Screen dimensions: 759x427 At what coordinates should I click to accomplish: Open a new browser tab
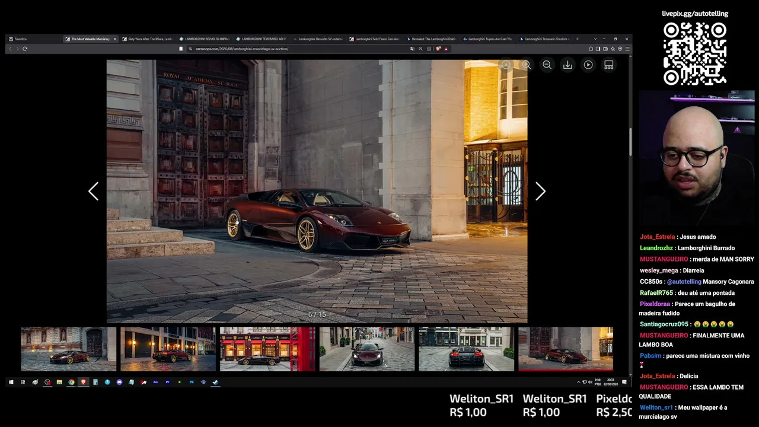click(577, 39)
